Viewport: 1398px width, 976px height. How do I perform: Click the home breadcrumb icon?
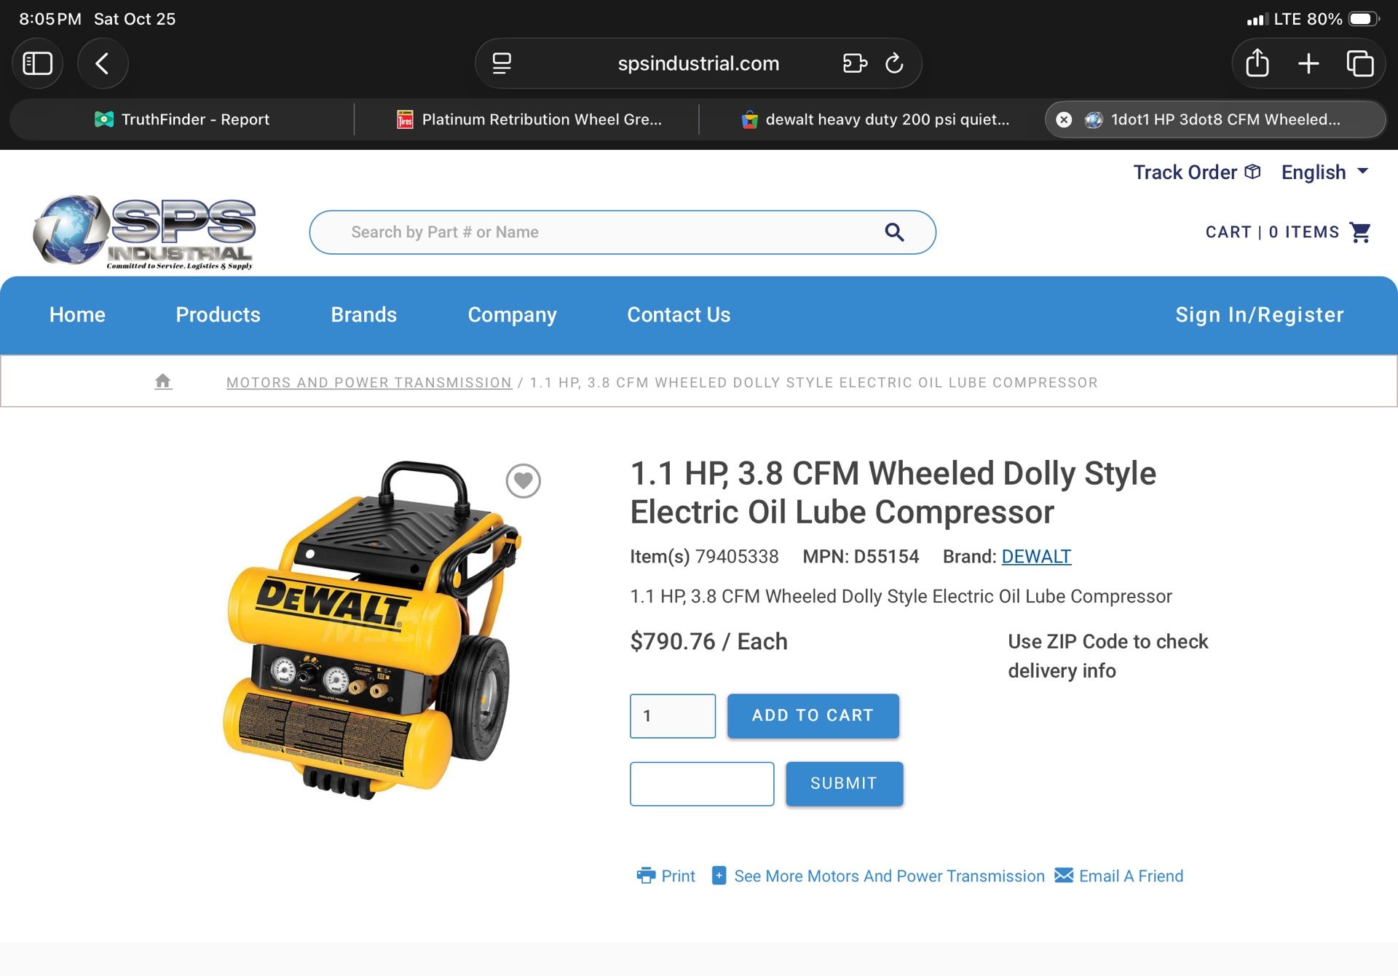(163, 381)
